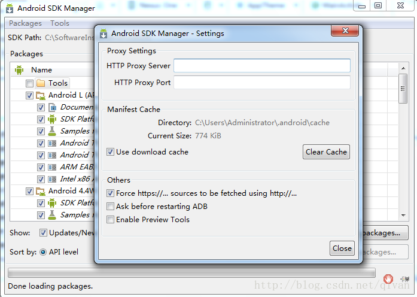Enable Ask before restarting ADB
The width and height of the screenshot is (417, 297).
[110, 206]
